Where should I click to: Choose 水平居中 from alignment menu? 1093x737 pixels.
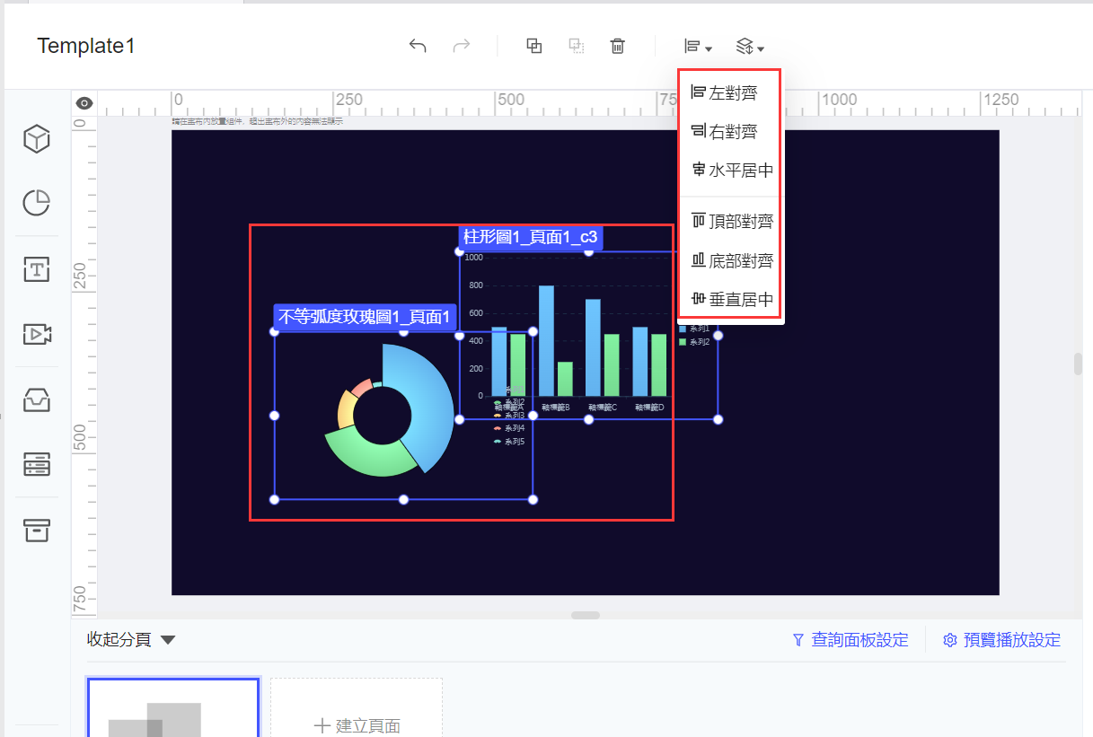click(x=731, y=170)
